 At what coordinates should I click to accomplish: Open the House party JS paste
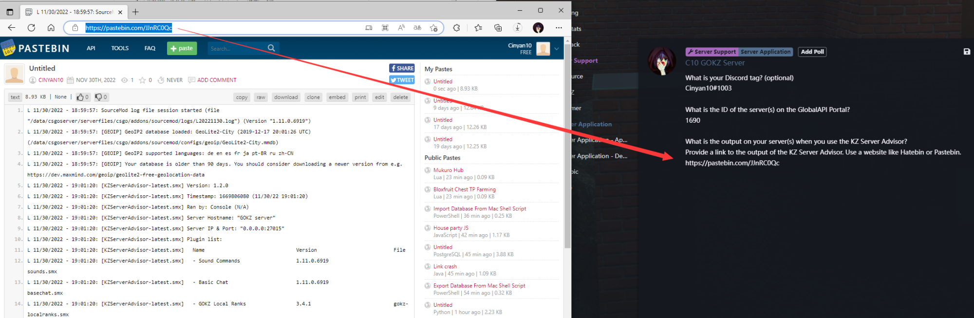point(451,228)
